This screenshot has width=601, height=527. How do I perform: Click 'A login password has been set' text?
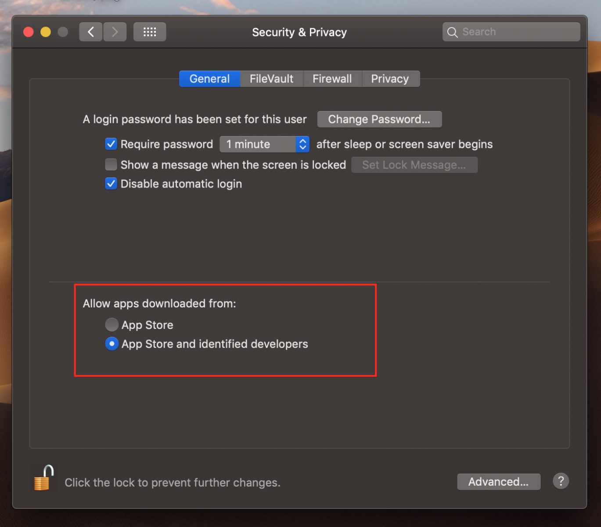tap(194, 119)
